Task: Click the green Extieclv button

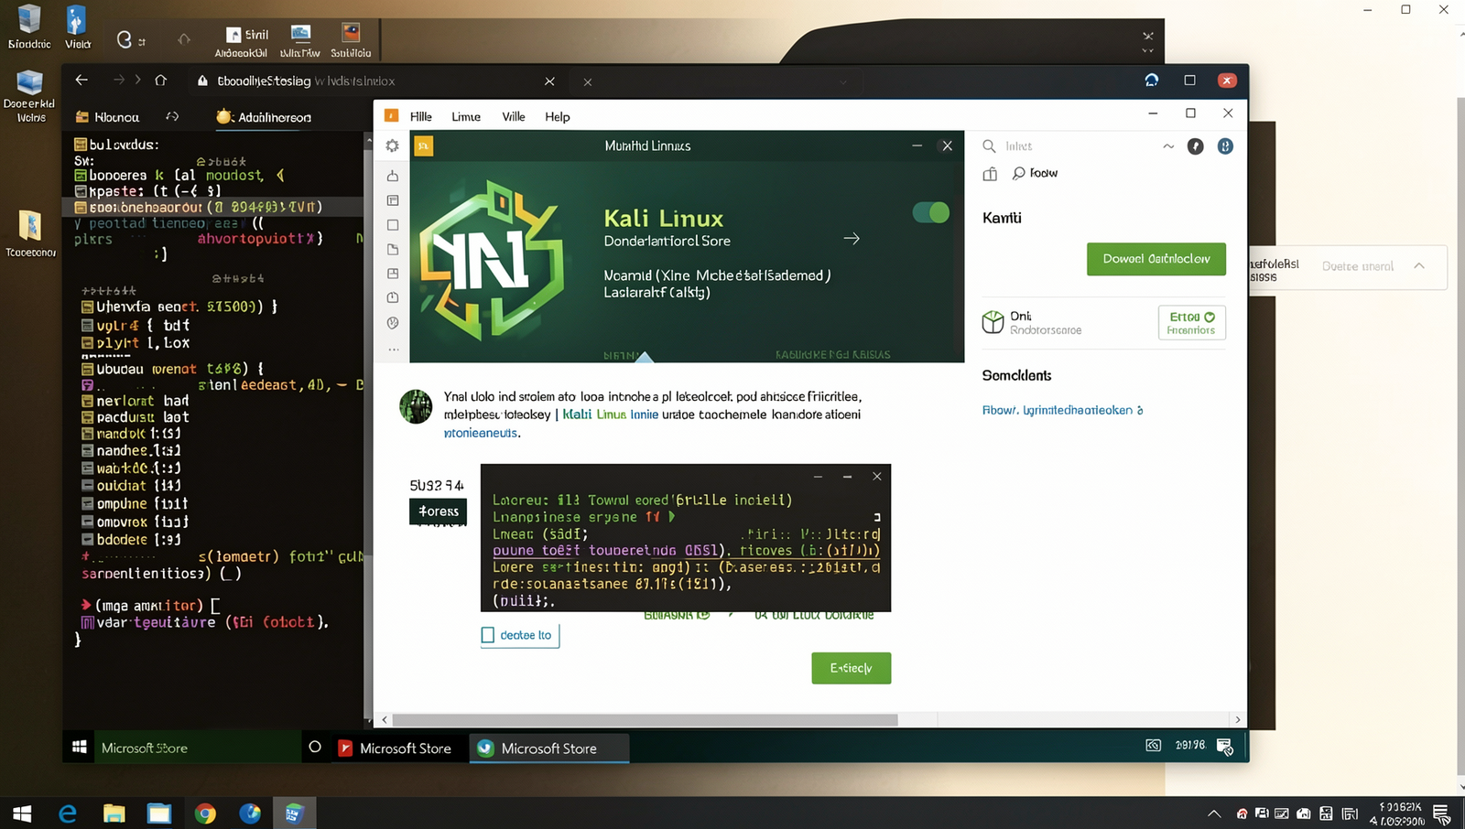Action: [851, 668]
